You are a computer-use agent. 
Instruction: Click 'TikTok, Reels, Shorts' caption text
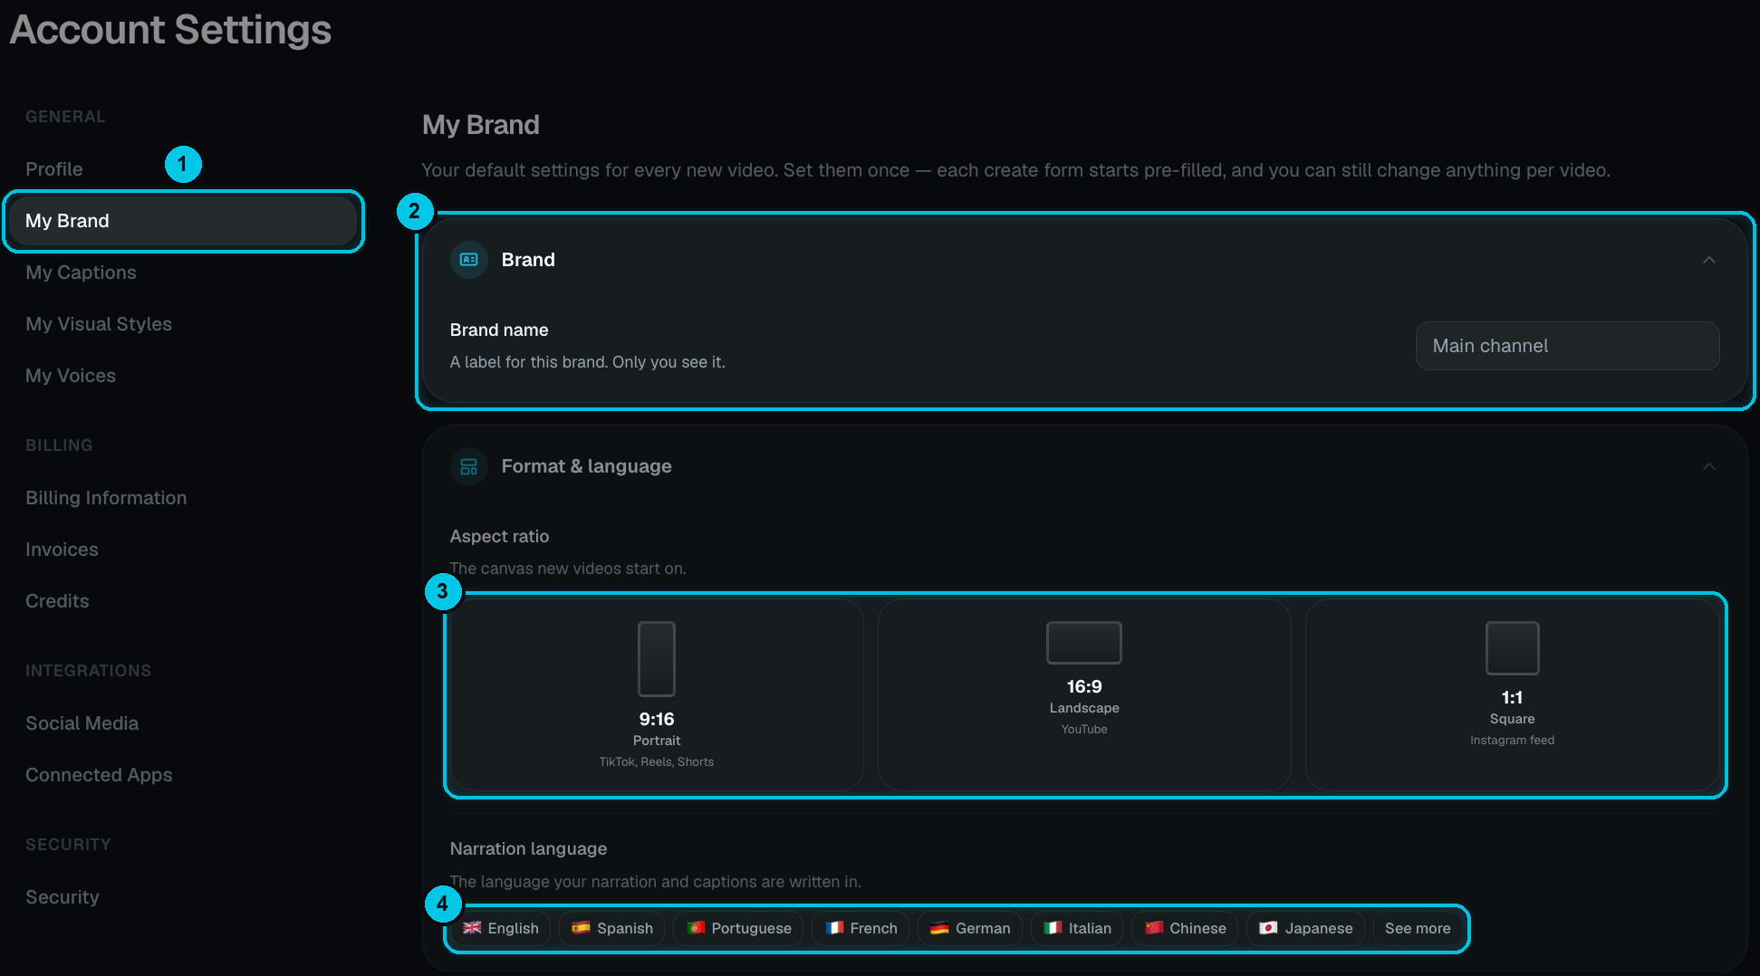[657, 761]
